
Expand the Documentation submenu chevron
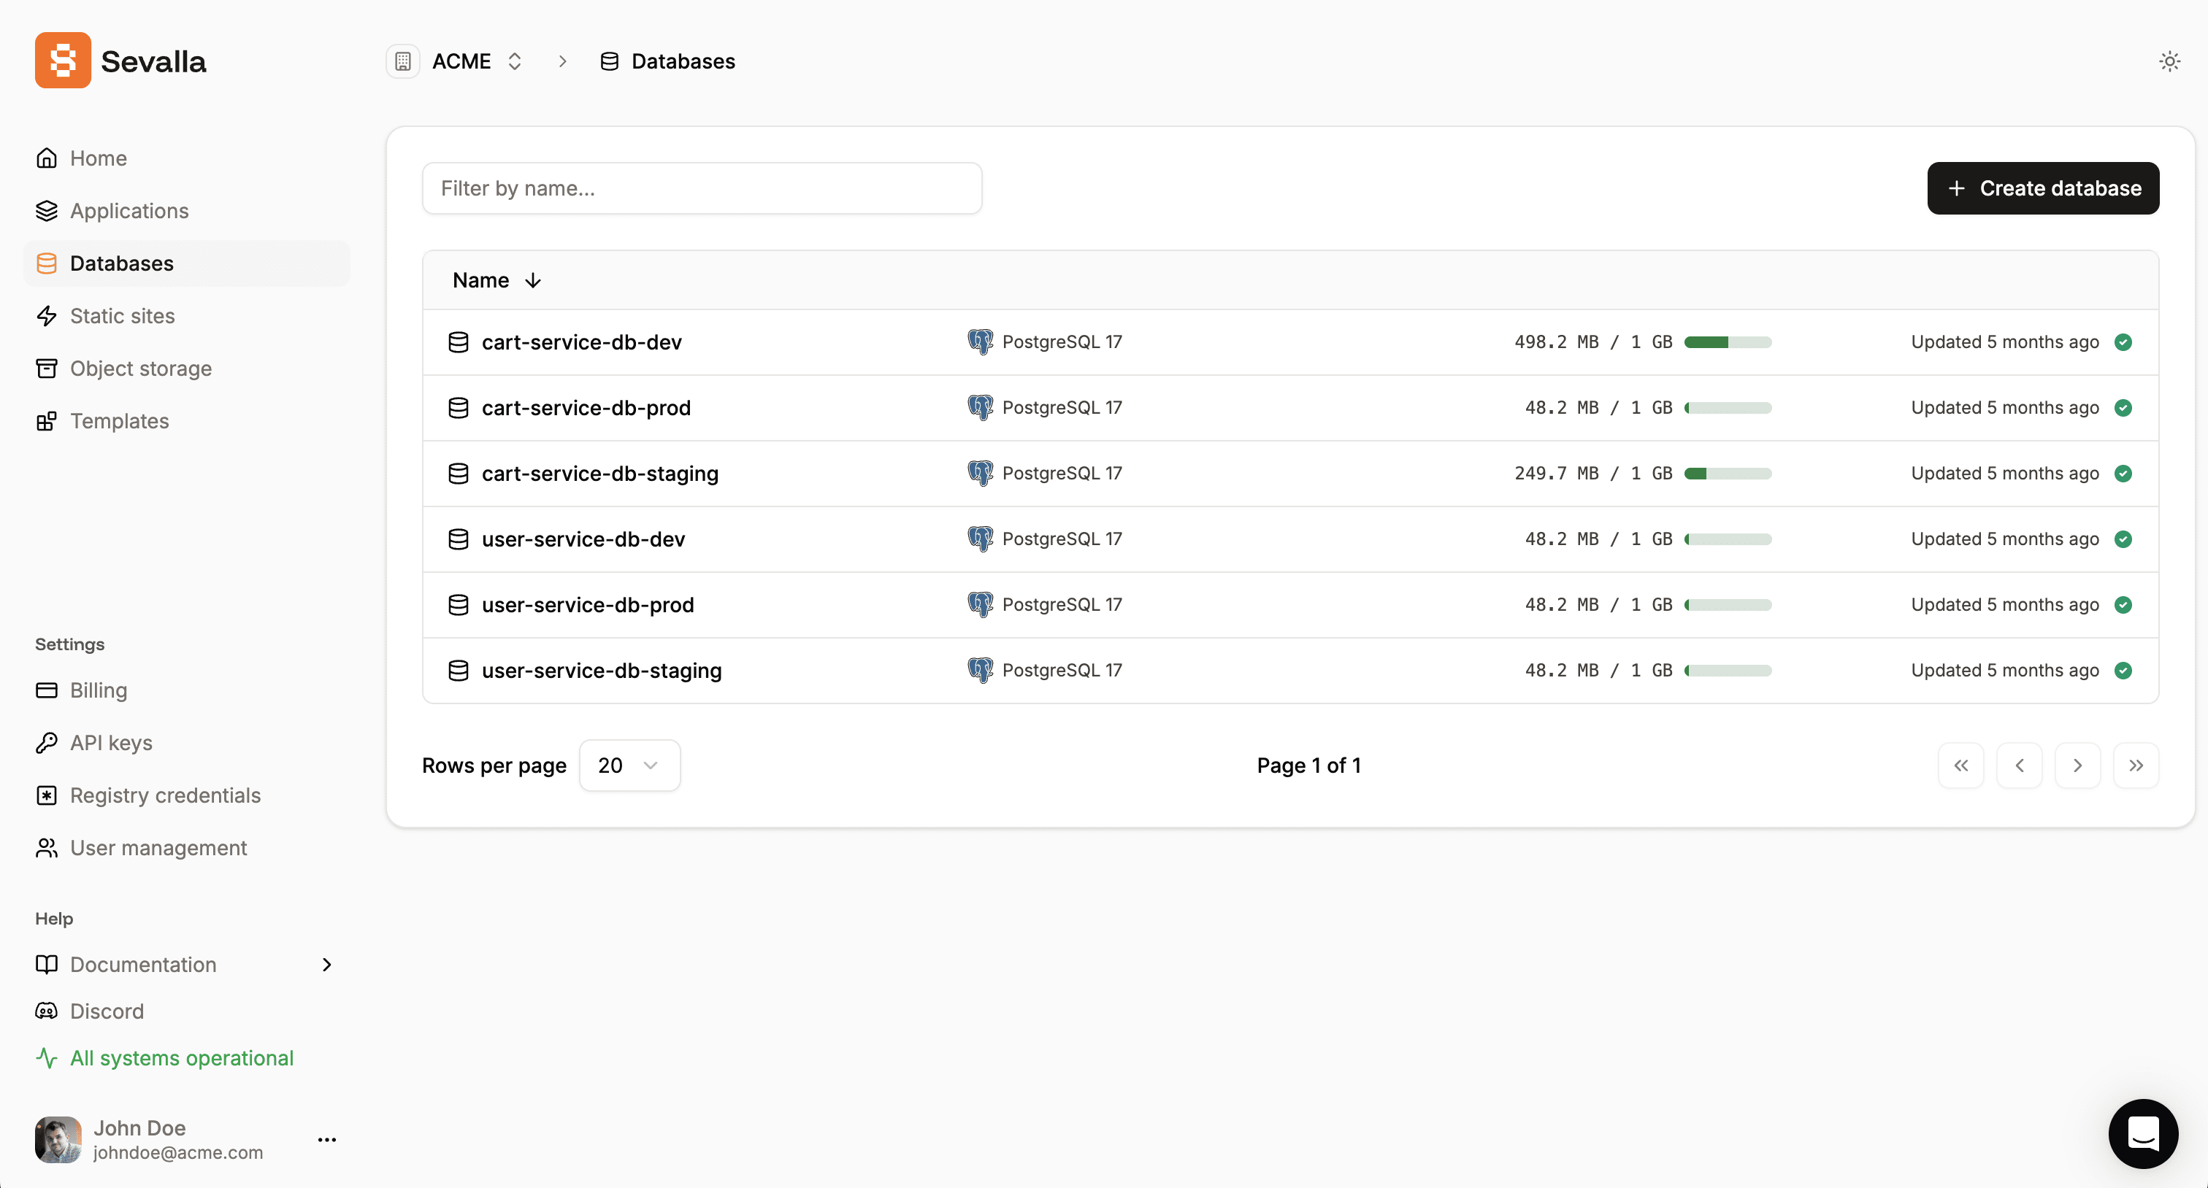(326, 965)
